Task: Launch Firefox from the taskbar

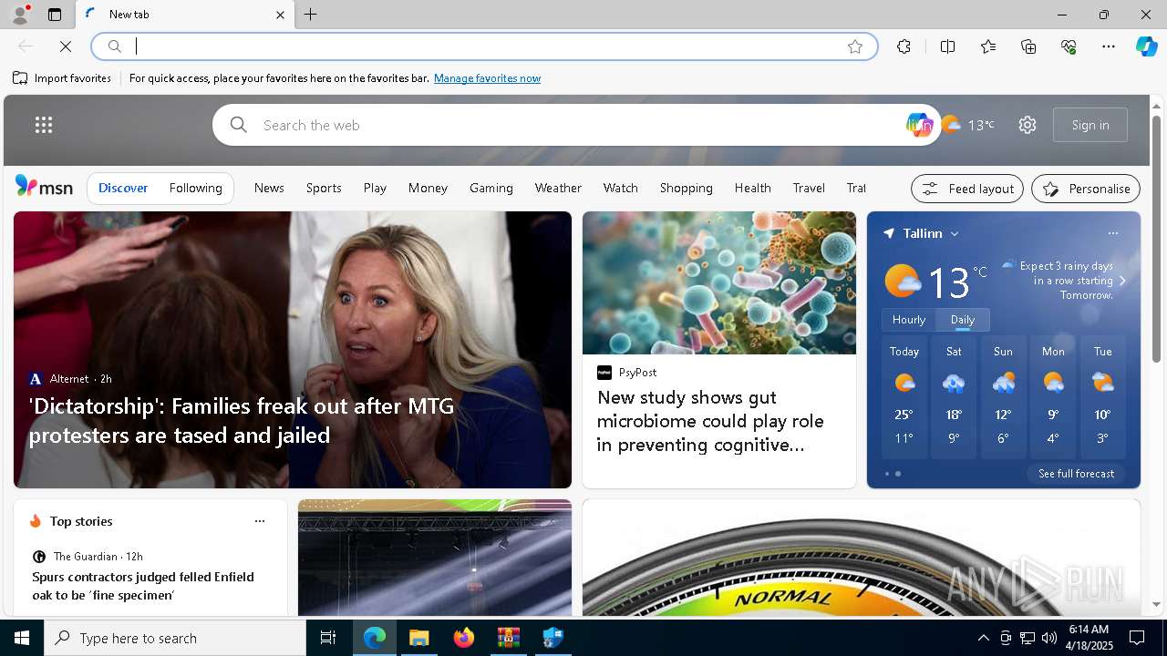Action: [464, 638]
